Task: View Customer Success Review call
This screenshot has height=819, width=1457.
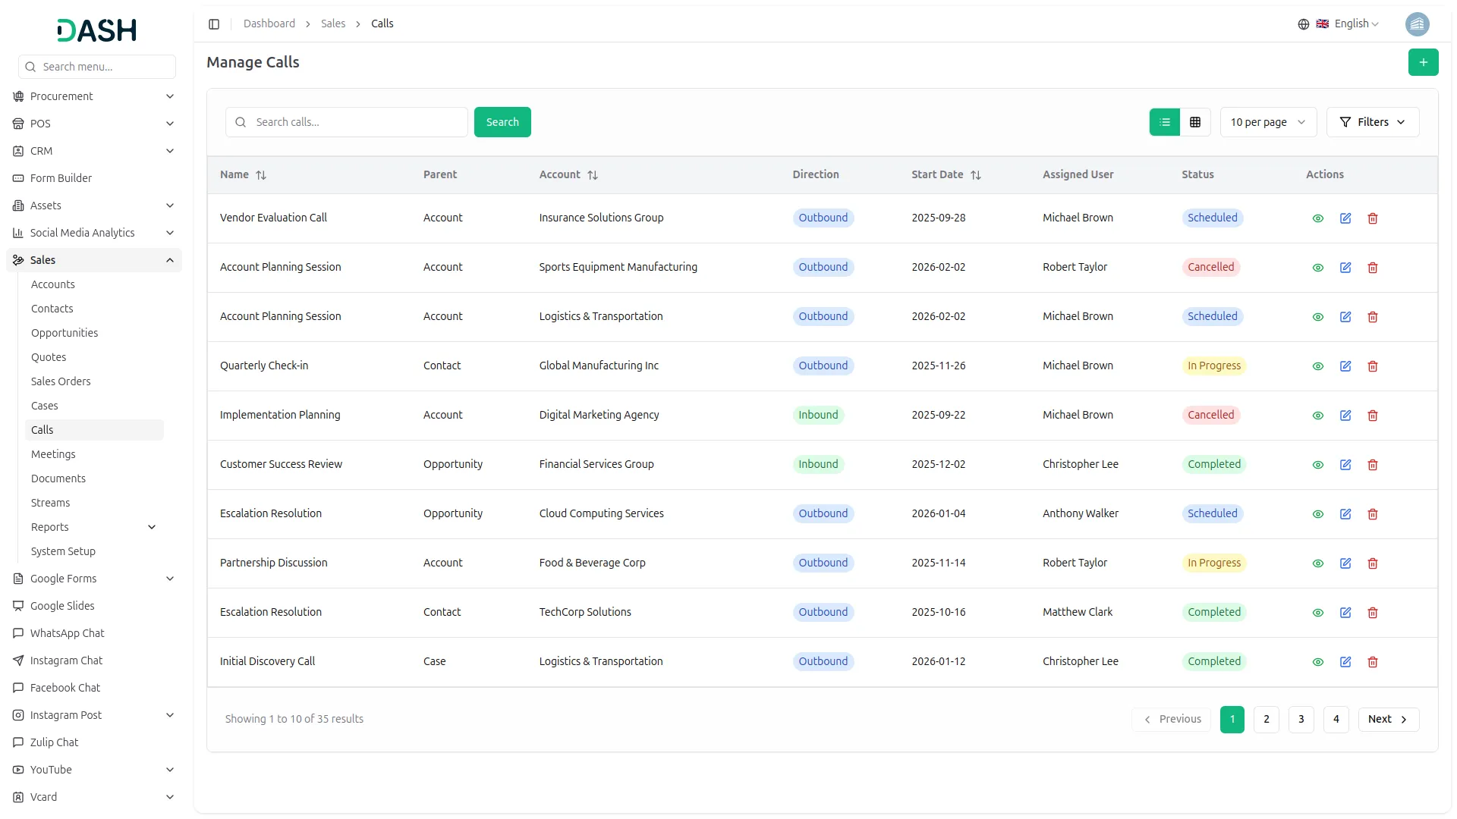Action: [1318, 465]
